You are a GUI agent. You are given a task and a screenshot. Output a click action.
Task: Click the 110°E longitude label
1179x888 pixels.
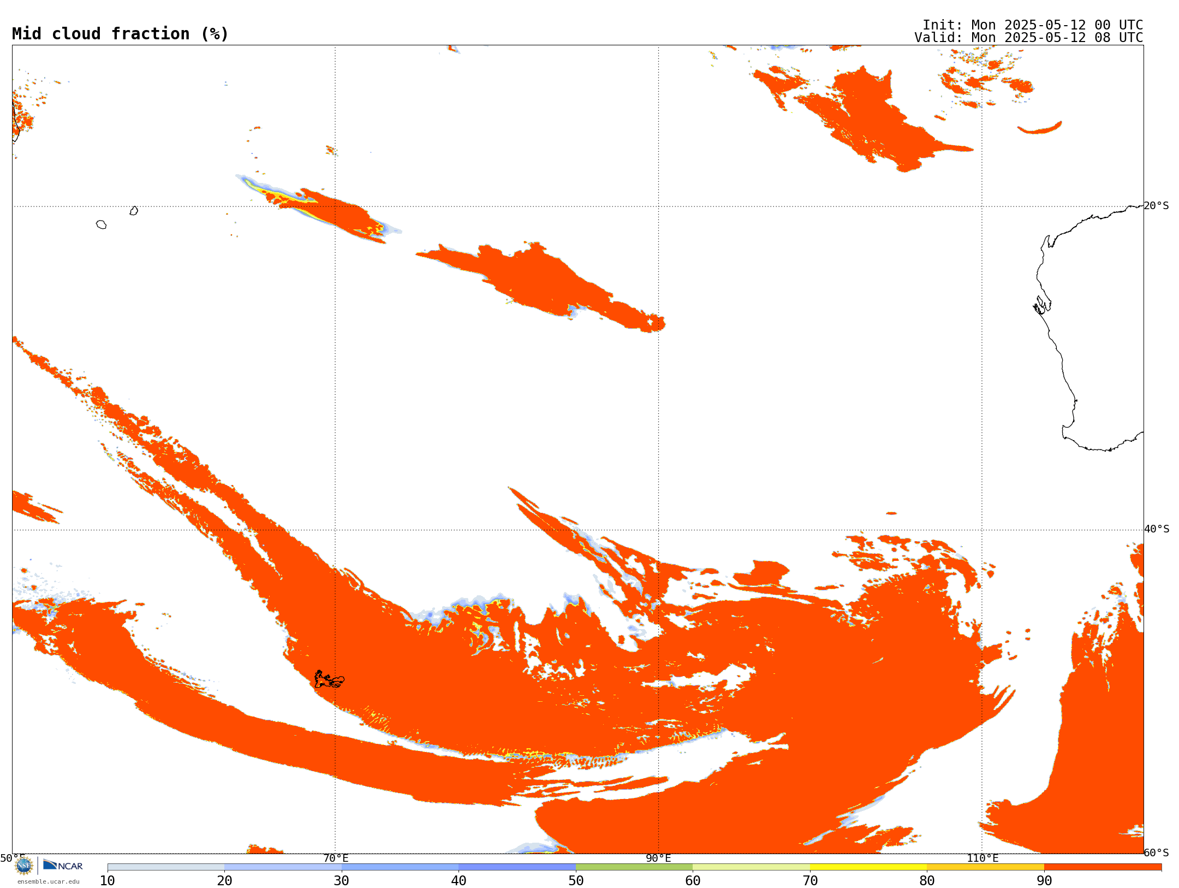[982, 858]
